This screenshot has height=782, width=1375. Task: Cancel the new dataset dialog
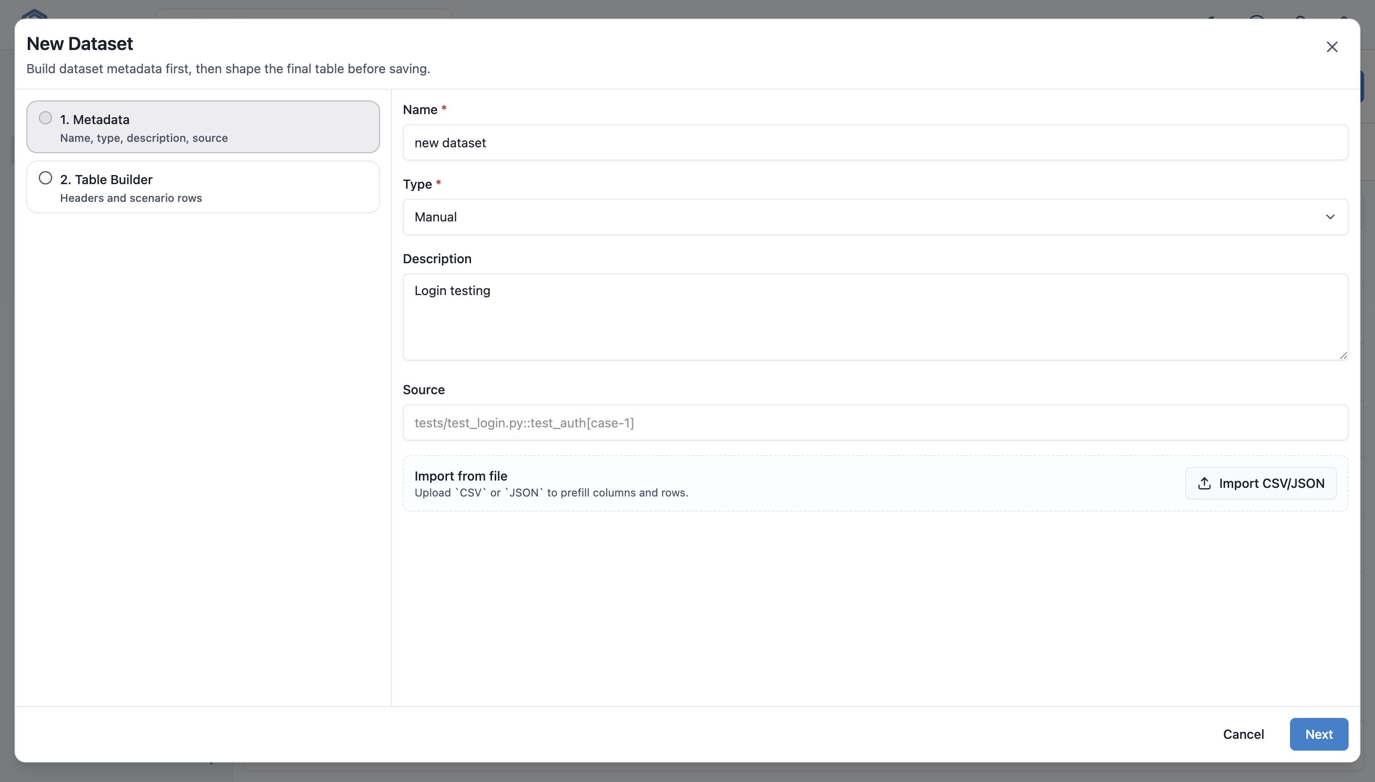[x=1243, y=734]
